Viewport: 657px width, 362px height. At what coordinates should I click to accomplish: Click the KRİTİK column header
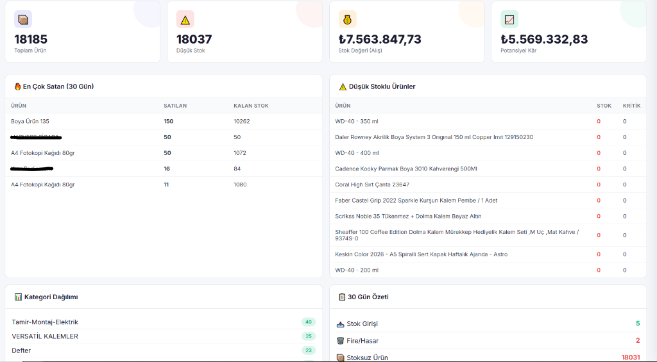coord(631,106)
